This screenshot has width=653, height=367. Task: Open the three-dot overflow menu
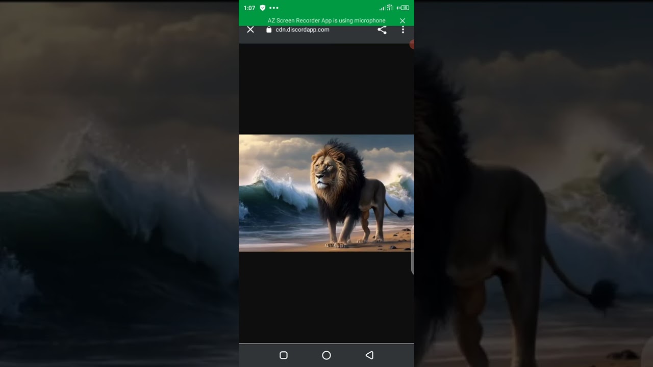[x=403, y=30]
